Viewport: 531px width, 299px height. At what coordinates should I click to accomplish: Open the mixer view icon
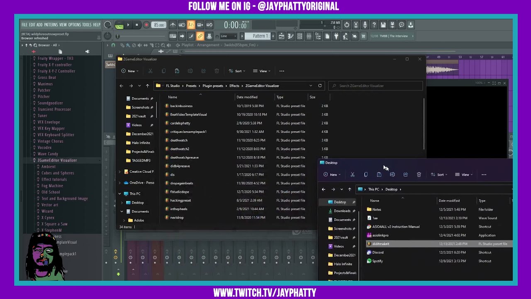(309, 36)
